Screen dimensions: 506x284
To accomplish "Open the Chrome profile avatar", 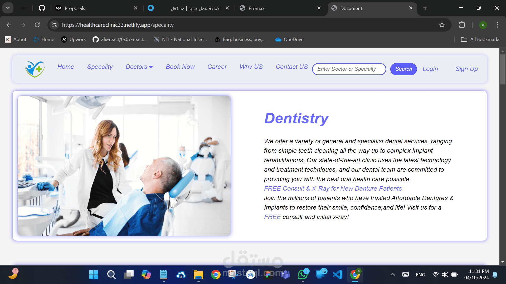I will click(483, 25).
